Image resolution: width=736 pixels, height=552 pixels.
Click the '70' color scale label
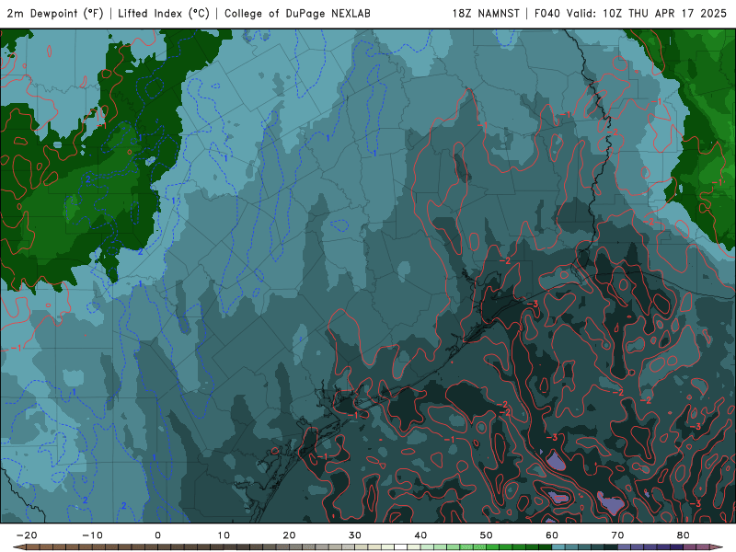pyautogui.click(x=617, y=535)
